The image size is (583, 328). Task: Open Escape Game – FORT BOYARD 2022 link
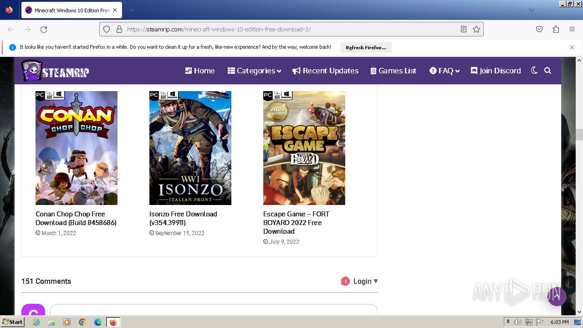point(296,222)
